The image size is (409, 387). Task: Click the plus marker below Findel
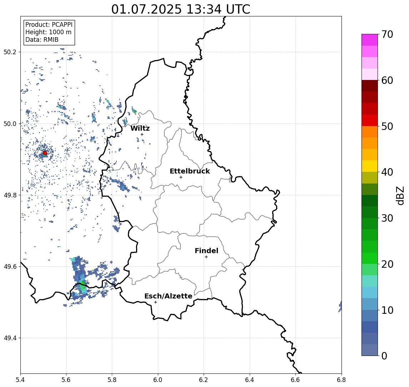coord(206,257)
